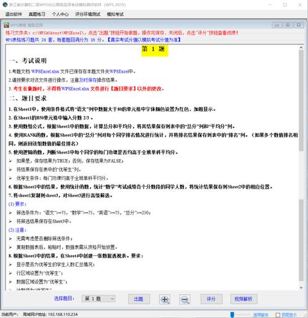The width and height of the screenshot is (308, 318).
Task: Click the zoom in plus magnifier icon
Action: 164,299
